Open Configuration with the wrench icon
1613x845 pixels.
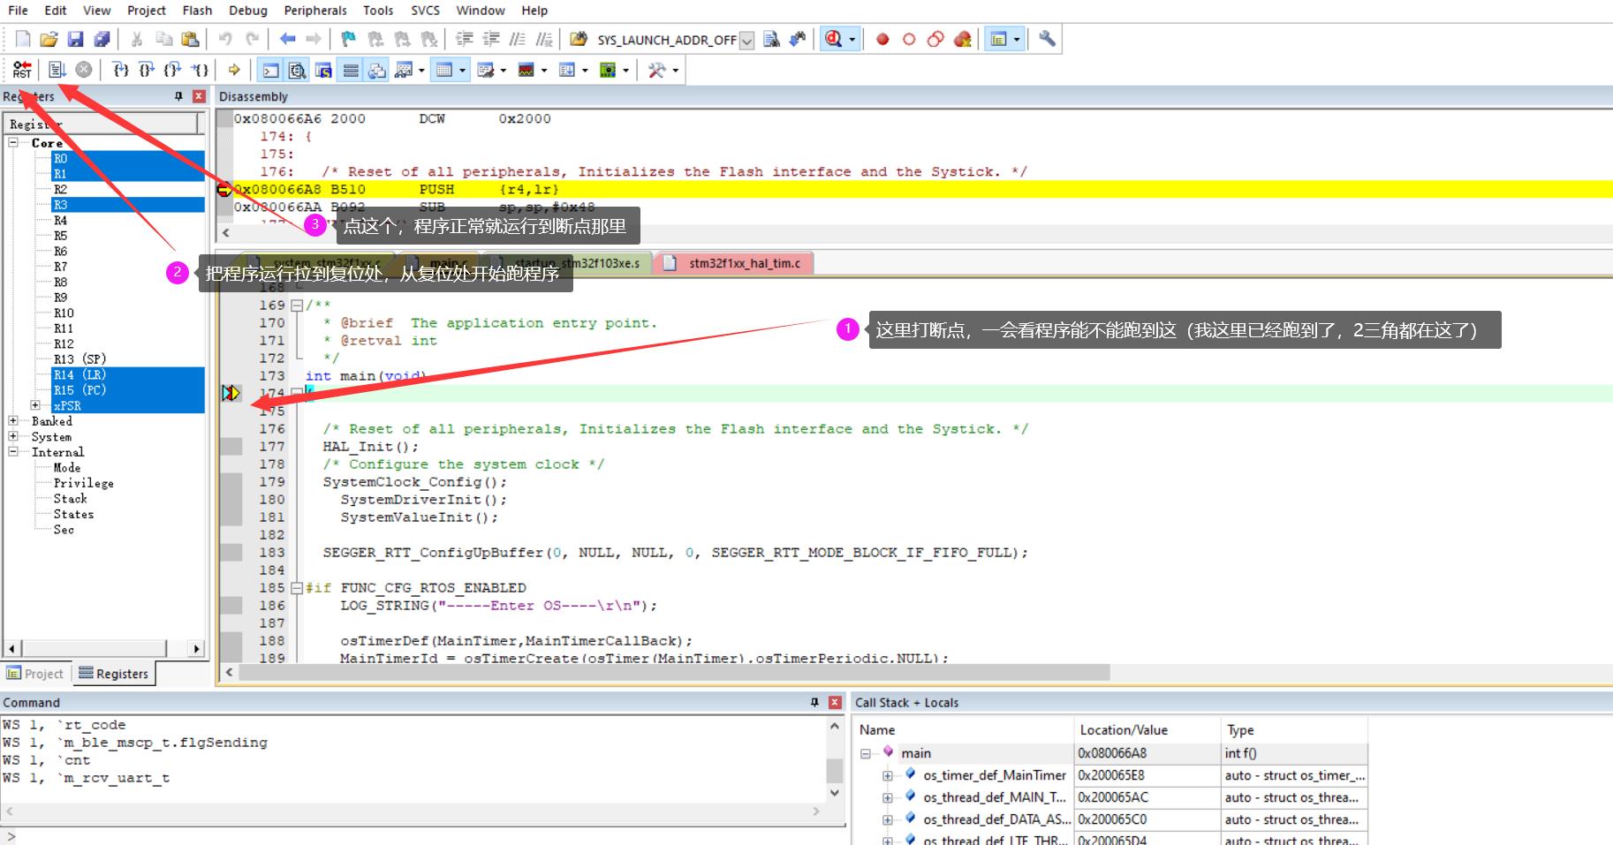click(x=1047, y=39)
